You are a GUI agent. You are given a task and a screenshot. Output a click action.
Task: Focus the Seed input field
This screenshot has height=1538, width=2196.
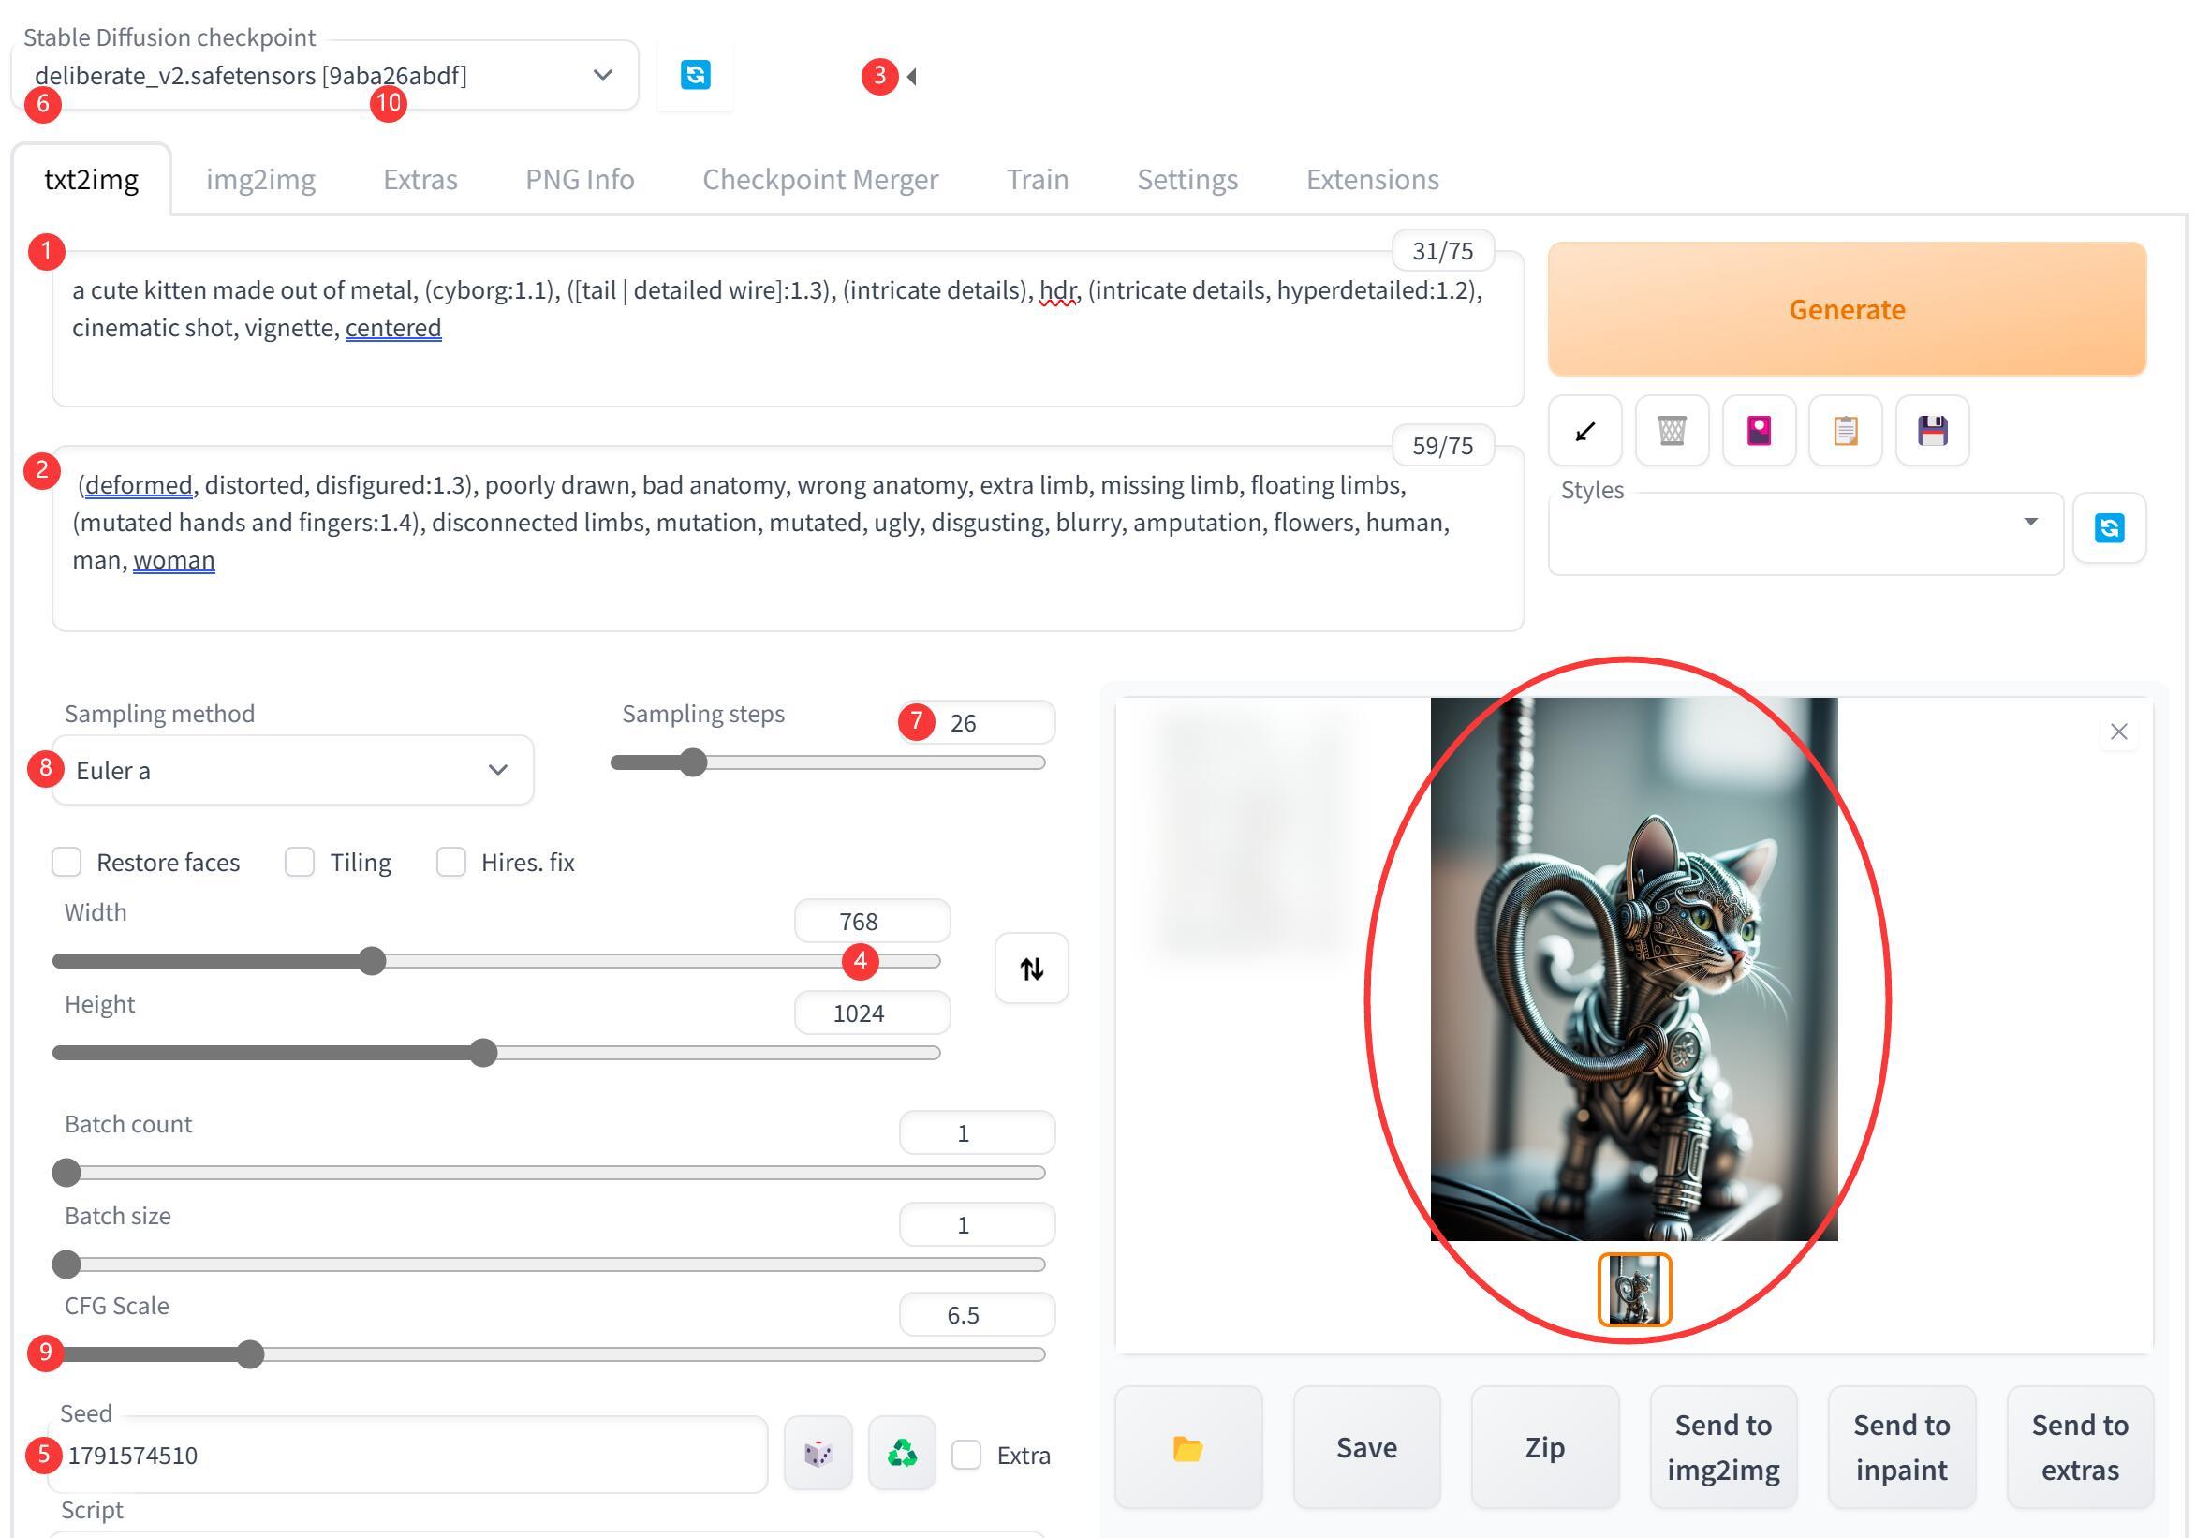click(x=407, y=1455)
